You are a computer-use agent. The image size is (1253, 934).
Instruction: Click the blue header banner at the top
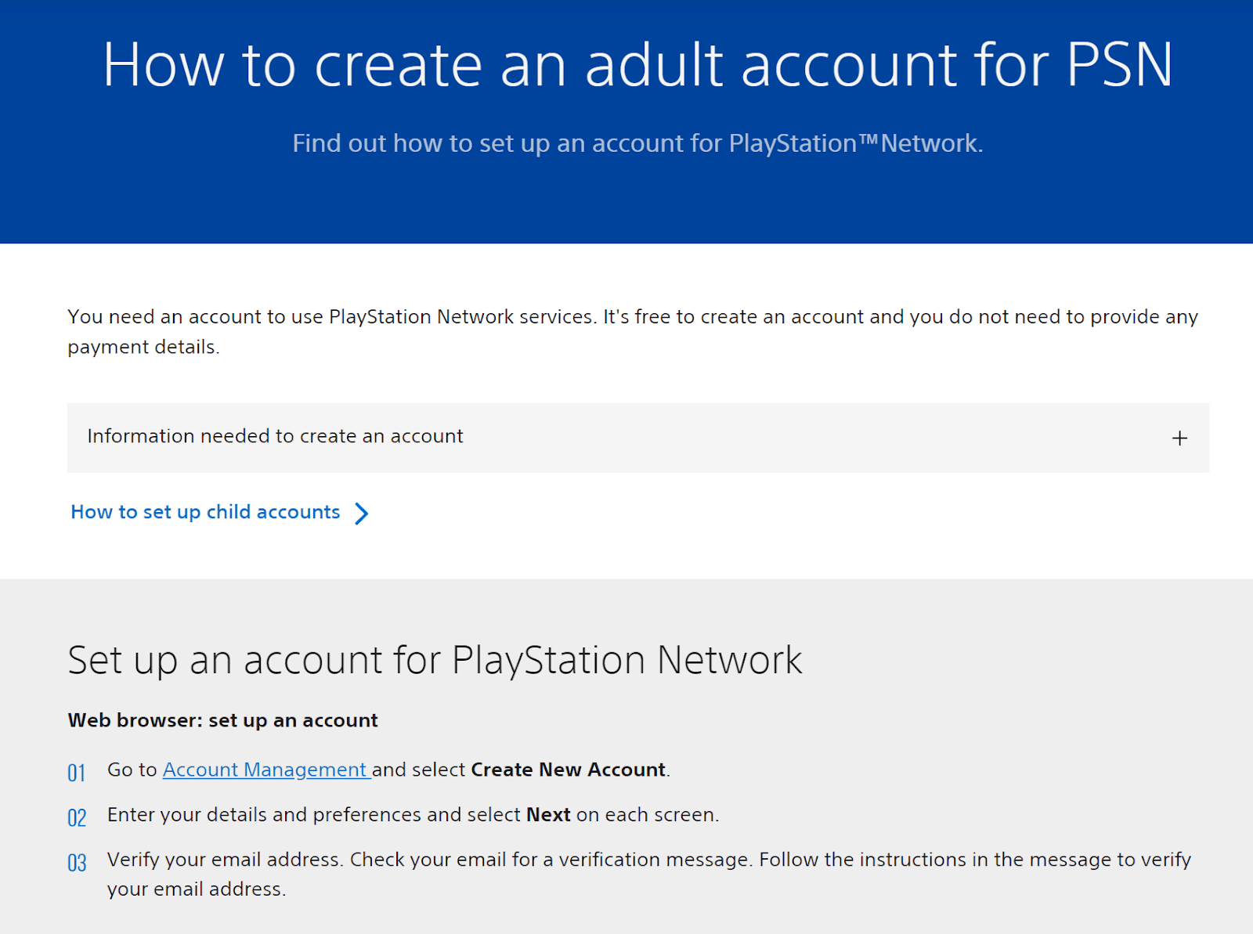click(x=626, y=204)
